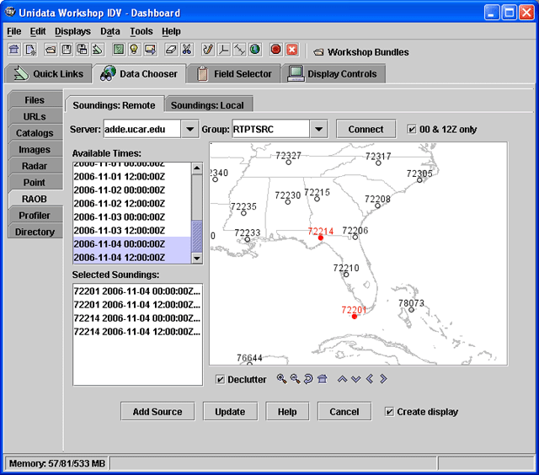Click the Available Times scrollbar down arrow
Image resolution: width=539 pixels, height=475 pixels.
tap(197, 258)
